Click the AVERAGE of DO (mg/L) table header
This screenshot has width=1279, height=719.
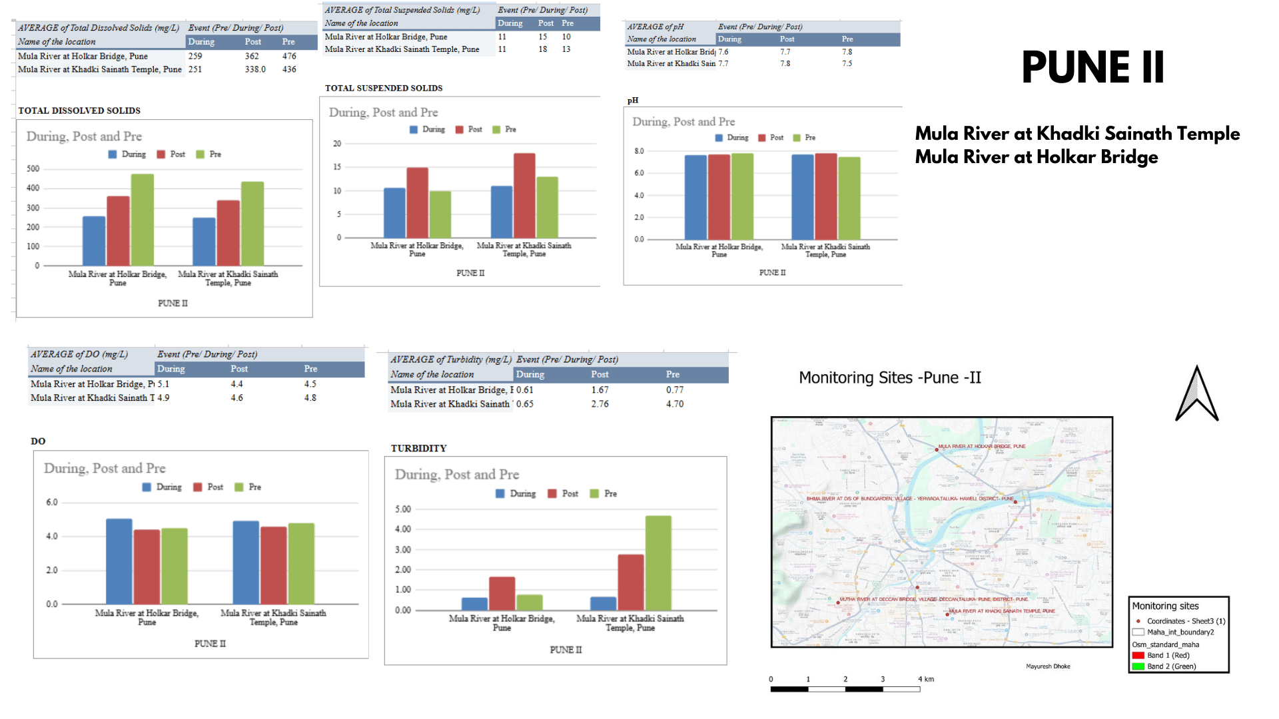(x=79, y=354)
